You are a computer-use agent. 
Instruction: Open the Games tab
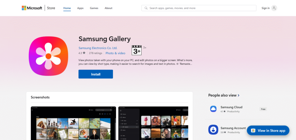click(94, 8)
